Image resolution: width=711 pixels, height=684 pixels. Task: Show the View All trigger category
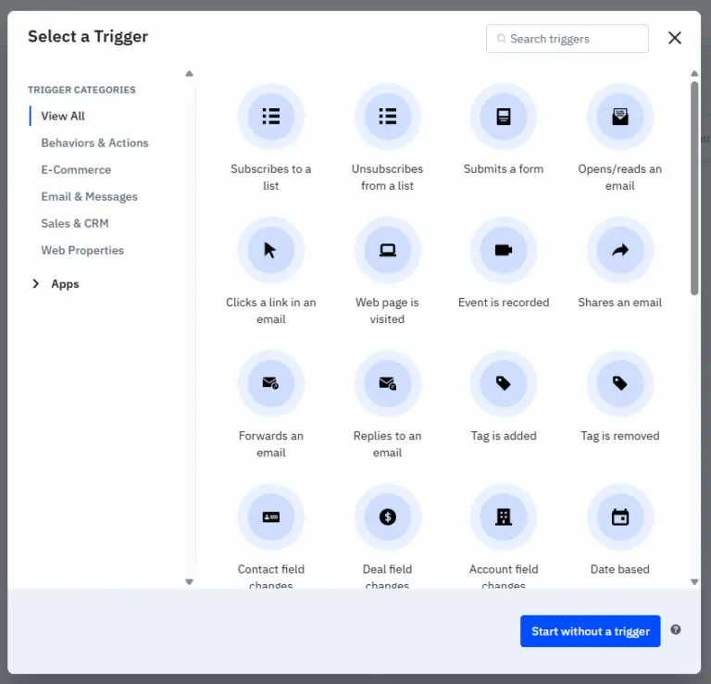click(63, 116)
